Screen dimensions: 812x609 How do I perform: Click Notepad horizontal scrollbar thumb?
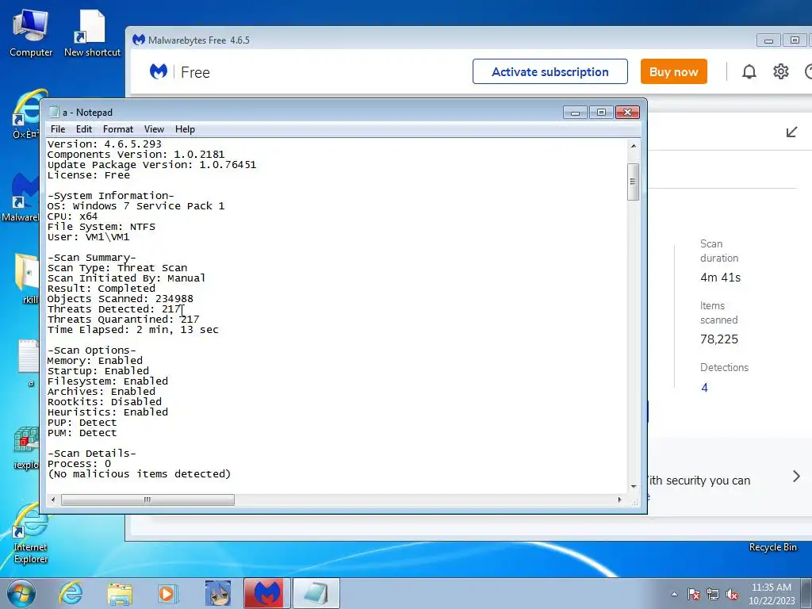coord(147,500)
